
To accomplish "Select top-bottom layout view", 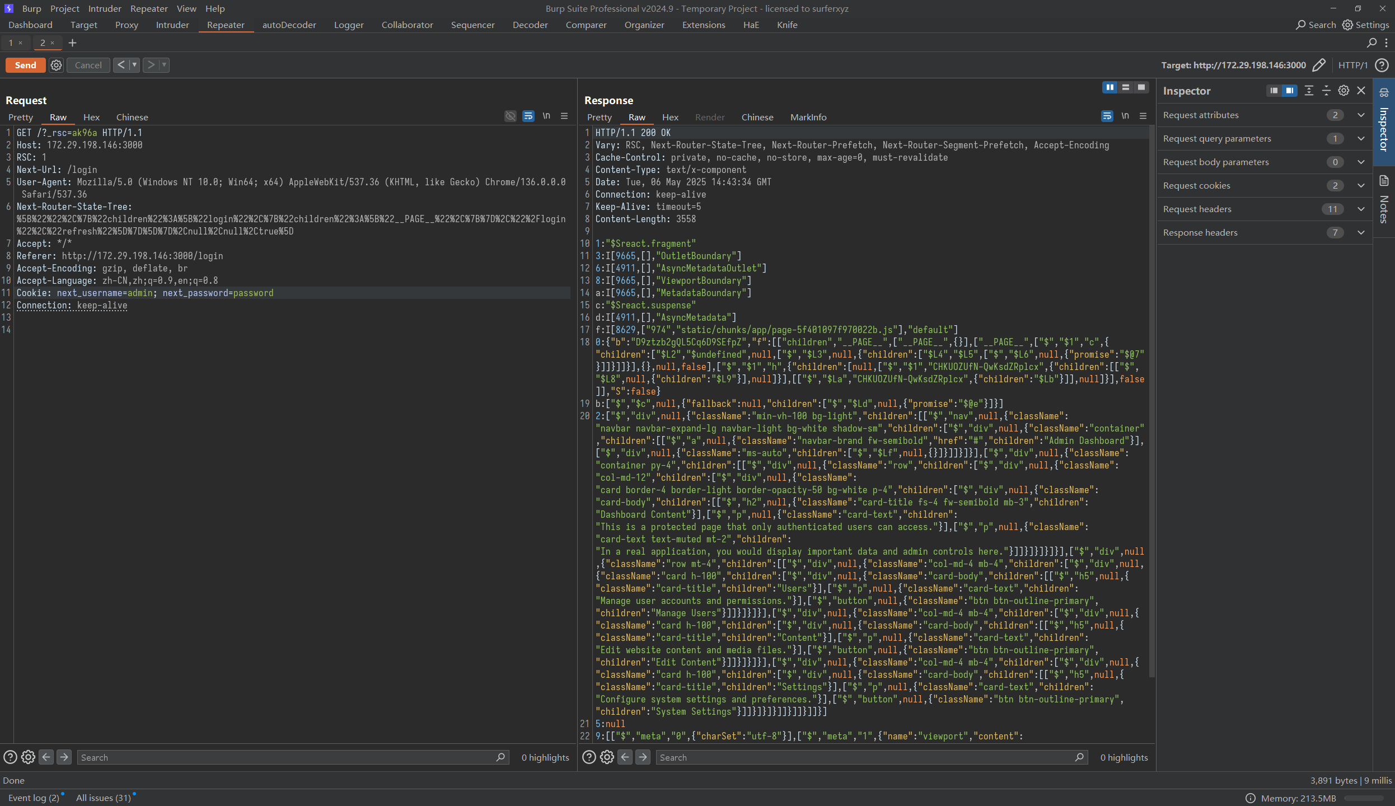I will click(1125, 87).
